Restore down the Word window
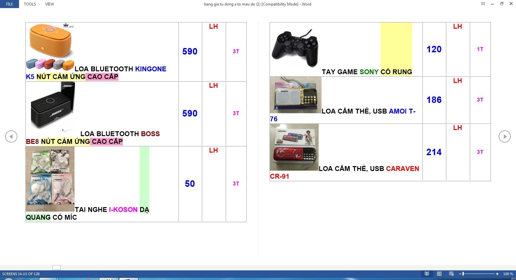The width and height of the screenshot is (516, 280). coord(501,4)
